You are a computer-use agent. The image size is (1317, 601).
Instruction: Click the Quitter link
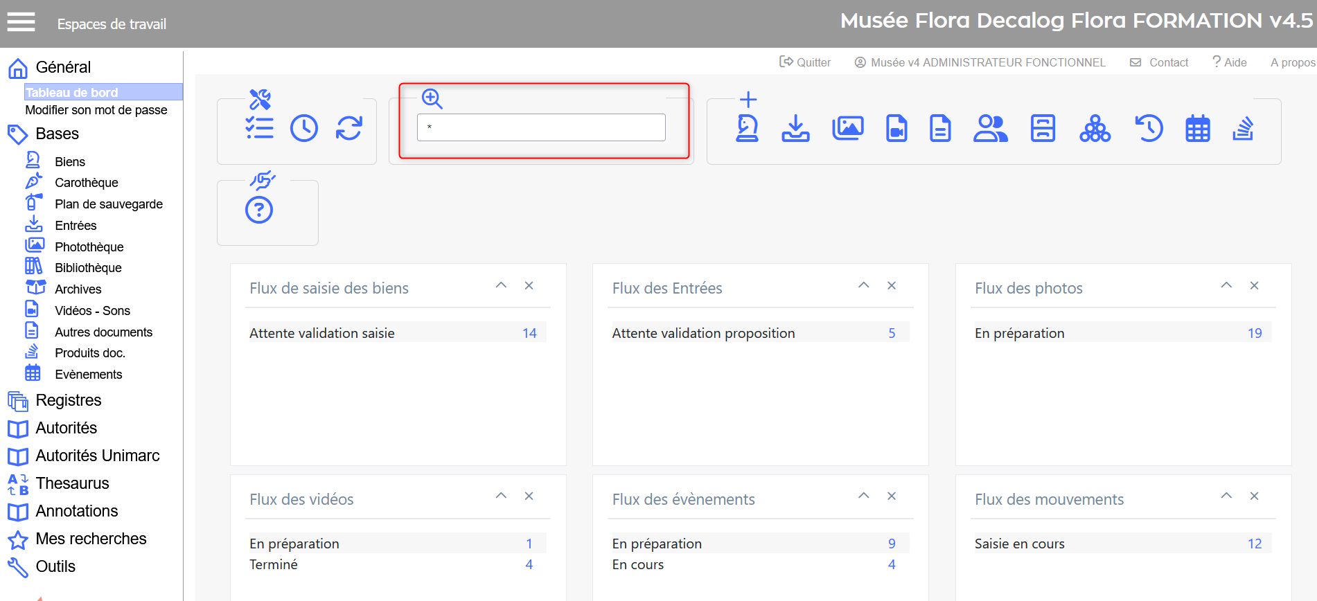click(x=805, y=62)
